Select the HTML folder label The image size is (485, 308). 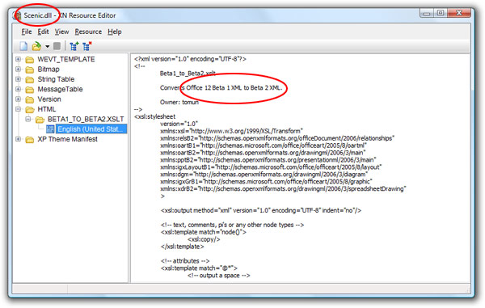point(47,109)
